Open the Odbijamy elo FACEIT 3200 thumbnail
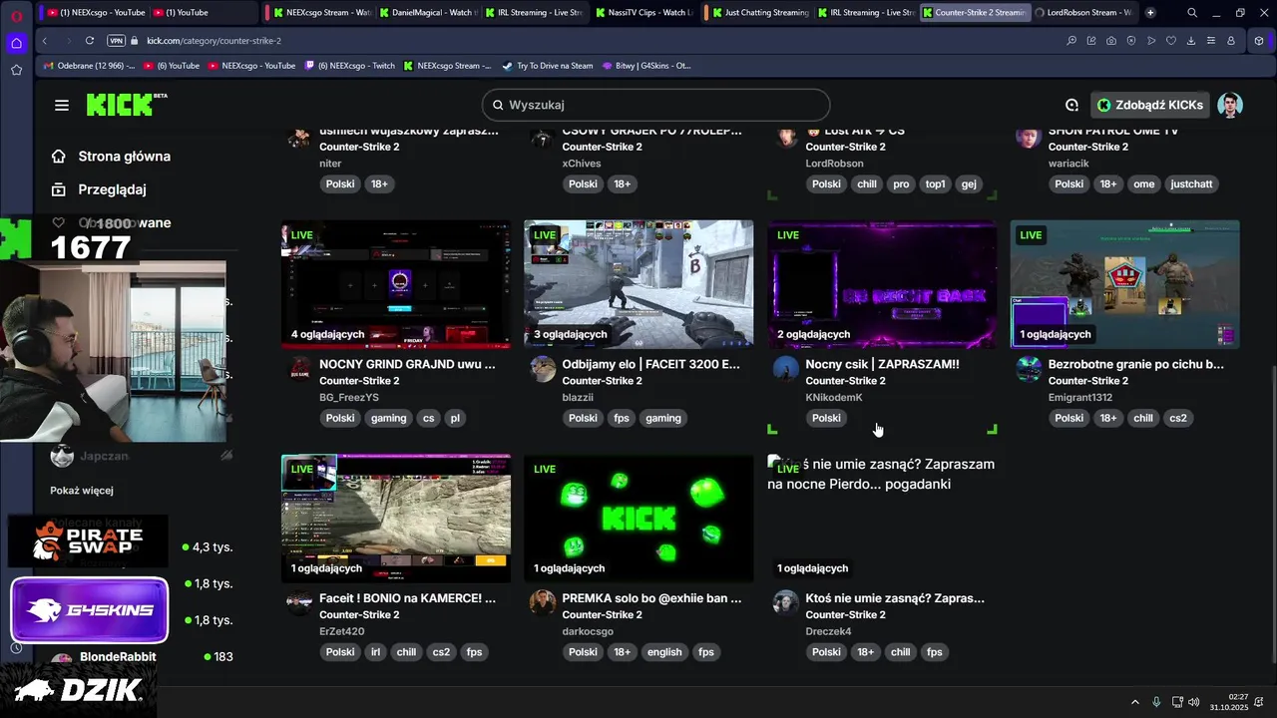The height and width of the screenshot is (718, 1277). pyautogui.click(x=638, y=284)
